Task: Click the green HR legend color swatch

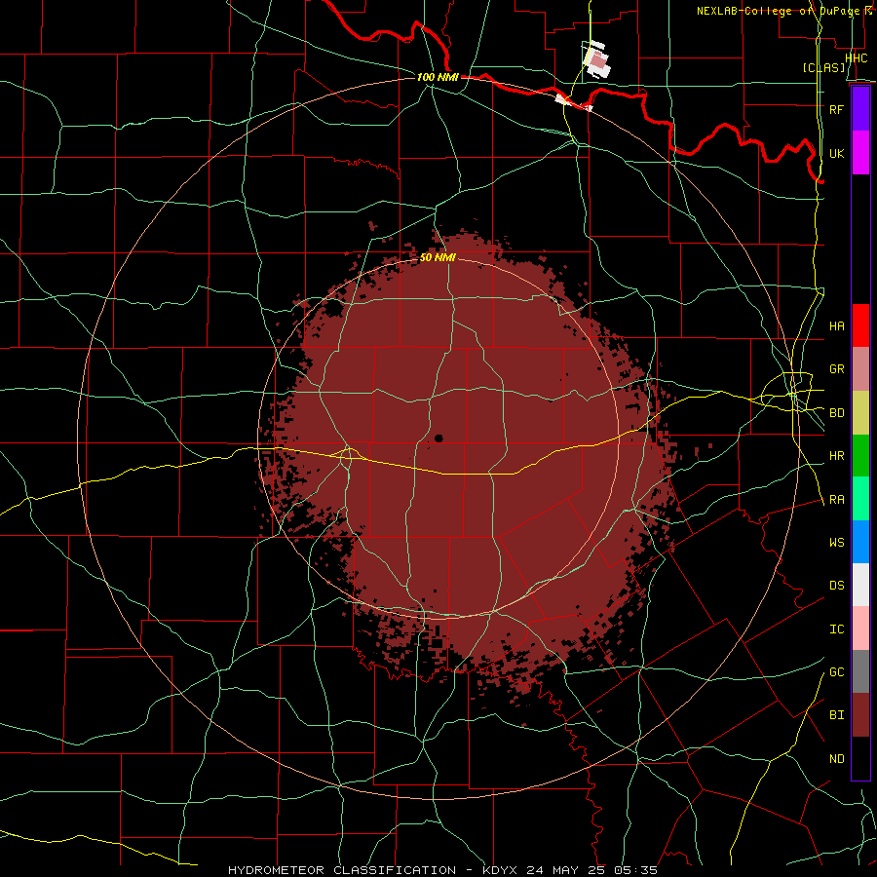Action: 860,456
